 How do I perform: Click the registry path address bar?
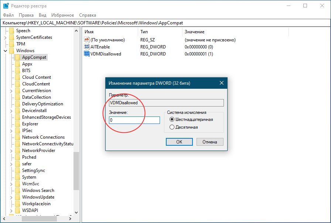165,23
